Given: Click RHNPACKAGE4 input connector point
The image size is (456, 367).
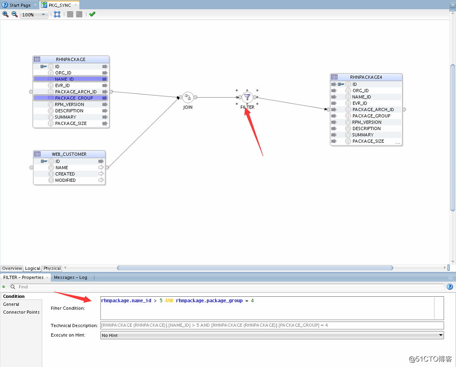Looking at the screenshot, I should coord(328,109).
